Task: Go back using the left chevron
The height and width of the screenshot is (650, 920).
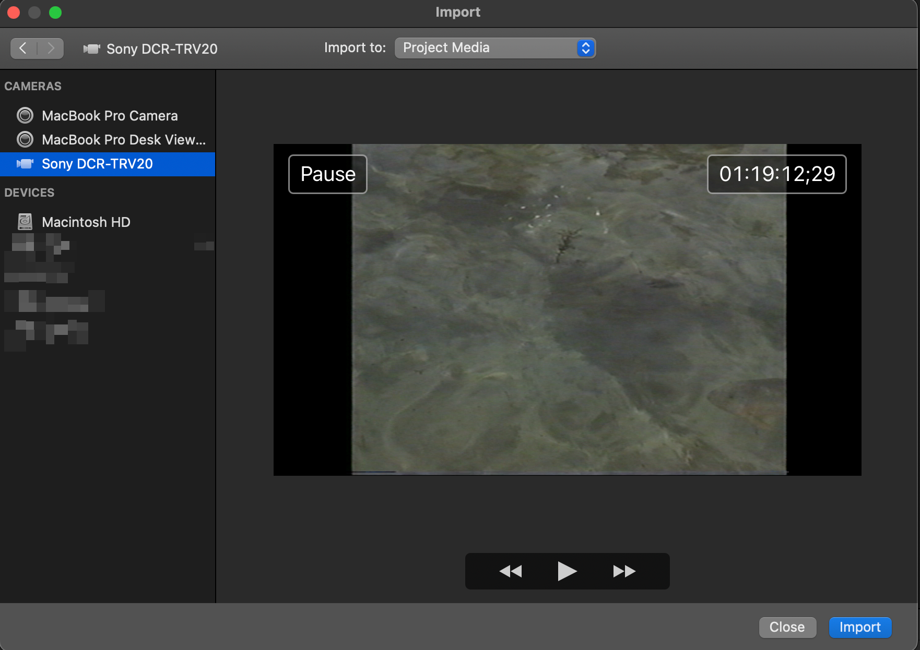Action: pyautogui.click(x=23, y=49)
